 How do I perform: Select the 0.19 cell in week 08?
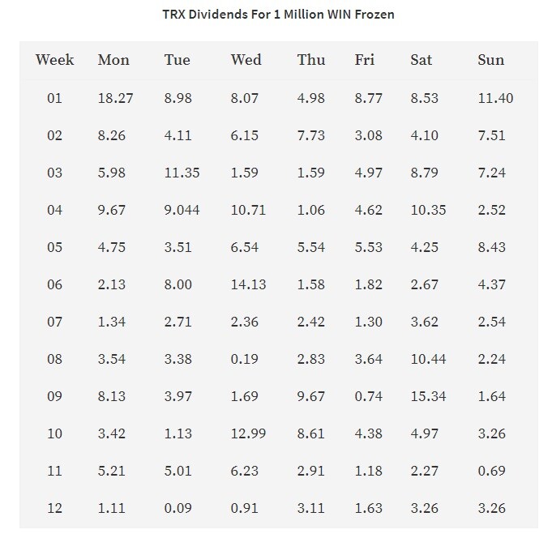pos(244,359)
